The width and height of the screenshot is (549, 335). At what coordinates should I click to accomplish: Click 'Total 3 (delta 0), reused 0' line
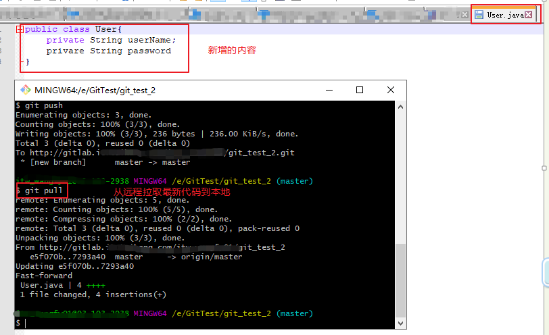[103, 143]
